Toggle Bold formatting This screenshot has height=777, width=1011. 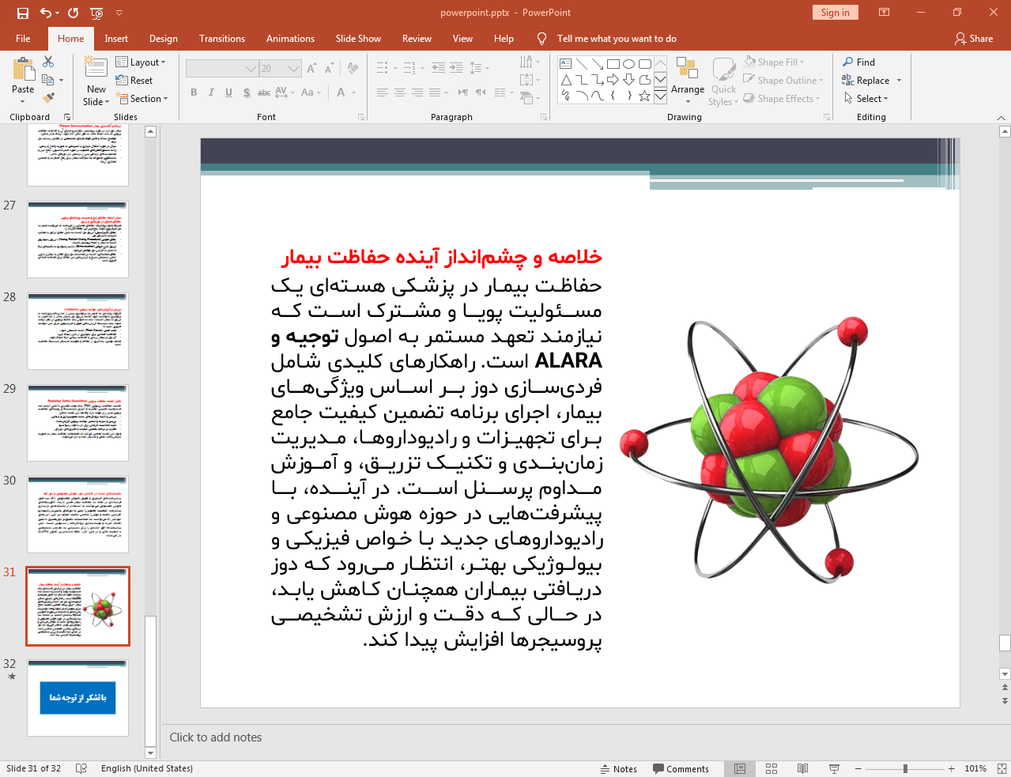[x=194, y=92]
